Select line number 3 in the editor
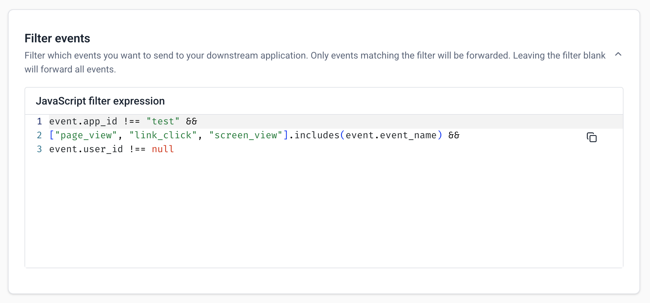The width and height of the screenshot is (650, 303). (39, 149)
